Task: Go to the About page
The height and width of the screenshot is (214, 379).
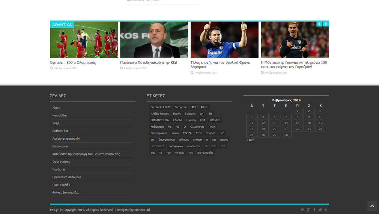Action: pyautogui.click(x=56, y=108)
